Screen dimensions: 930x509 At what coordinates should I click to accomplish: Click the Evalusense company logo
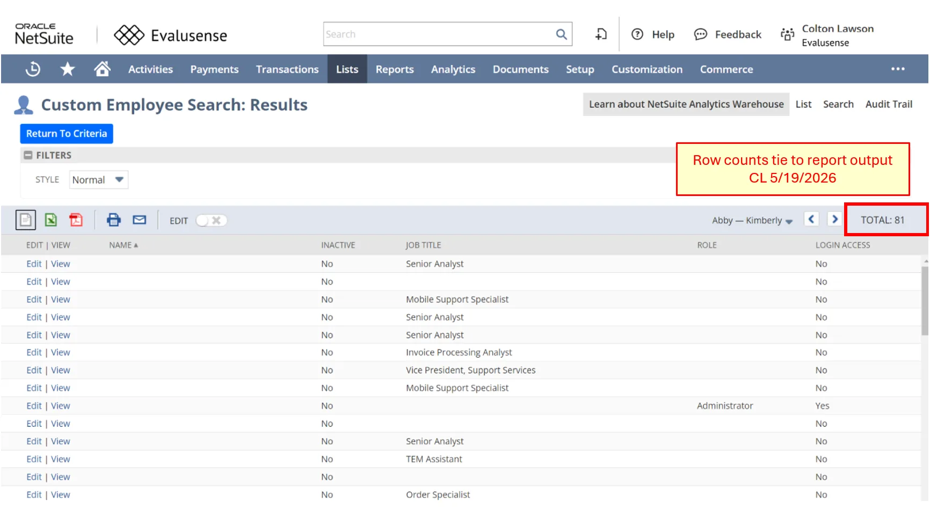point(171,35)
